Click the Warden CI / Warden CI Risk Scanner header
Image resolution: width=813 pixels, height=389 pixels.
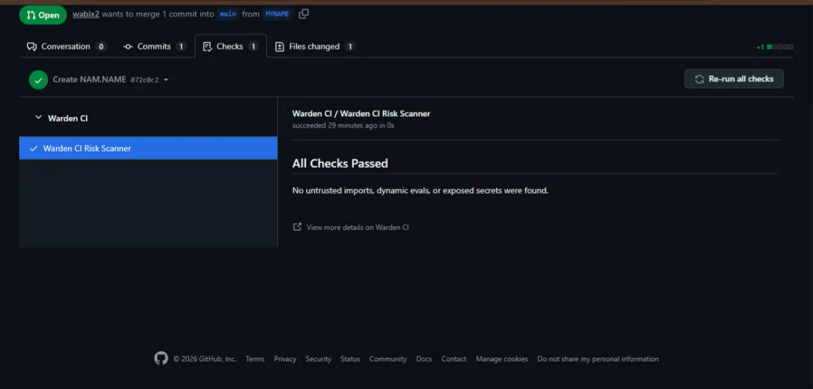361,113
